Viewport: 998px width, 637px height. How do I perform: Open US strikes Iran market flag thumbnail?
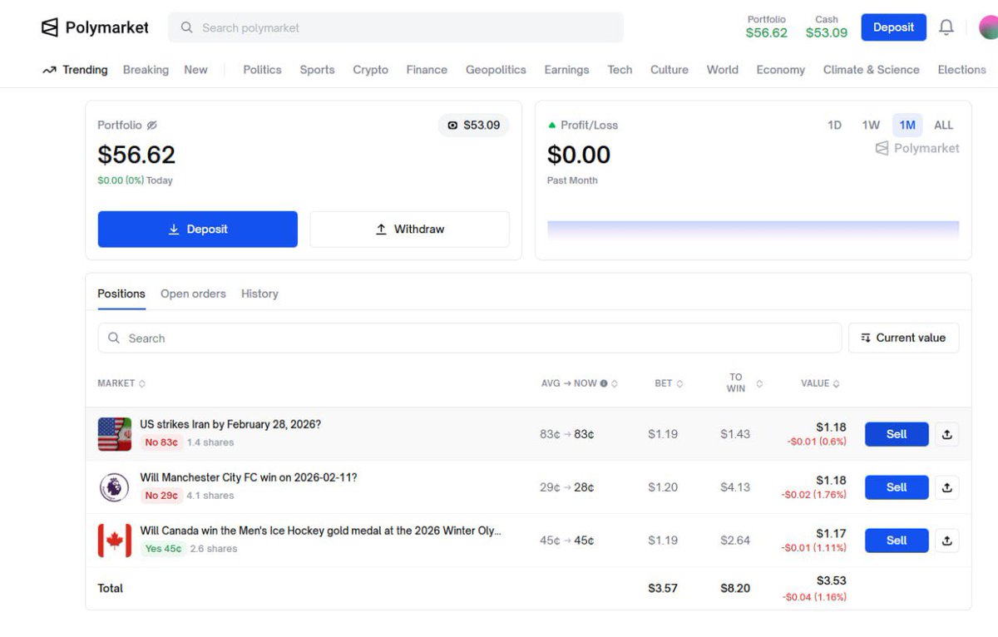(115, 434)
